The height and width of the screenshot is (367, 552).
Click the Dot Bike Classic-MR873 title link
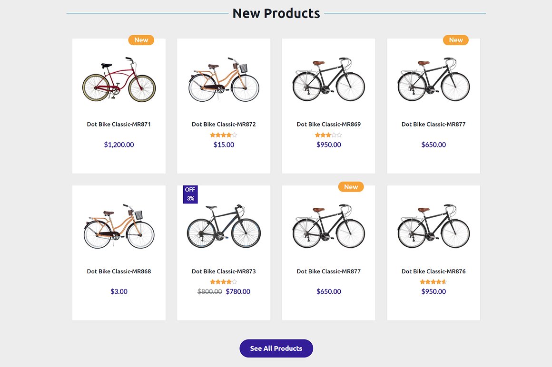click(x=224, y=271)
